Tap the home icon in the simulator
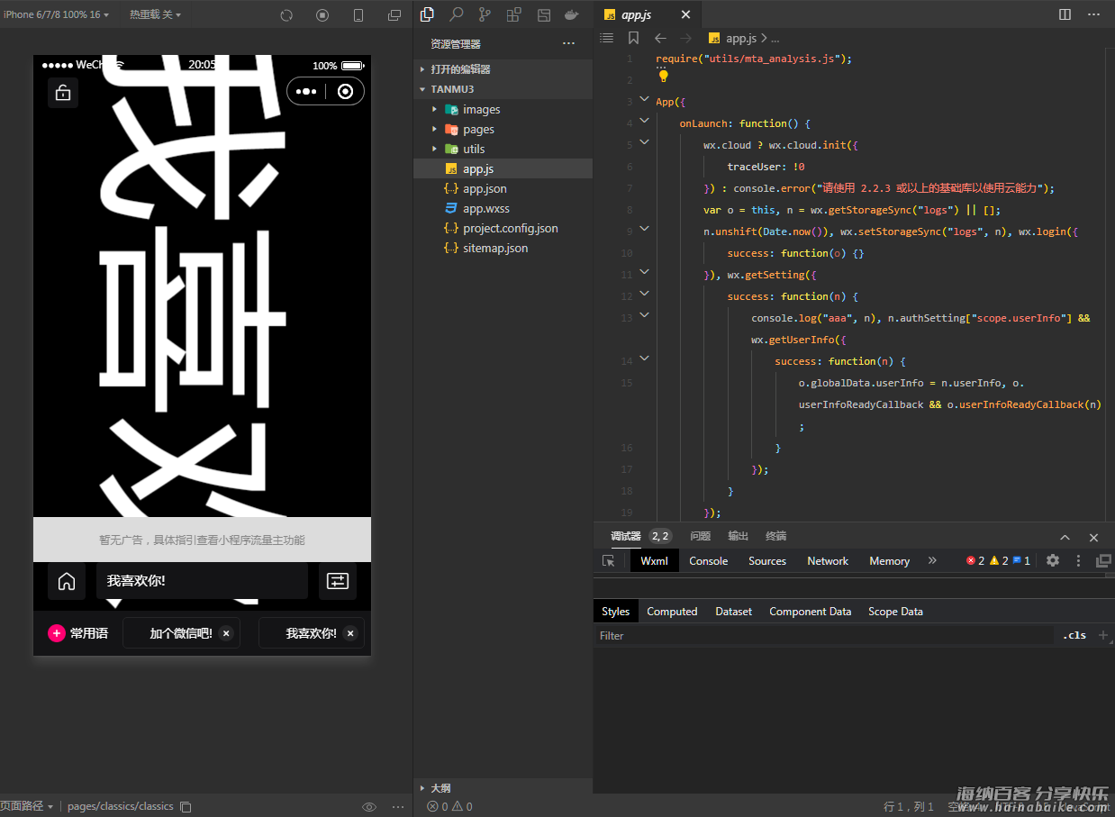Screen dimensions: 1115x817 point(67,581)
